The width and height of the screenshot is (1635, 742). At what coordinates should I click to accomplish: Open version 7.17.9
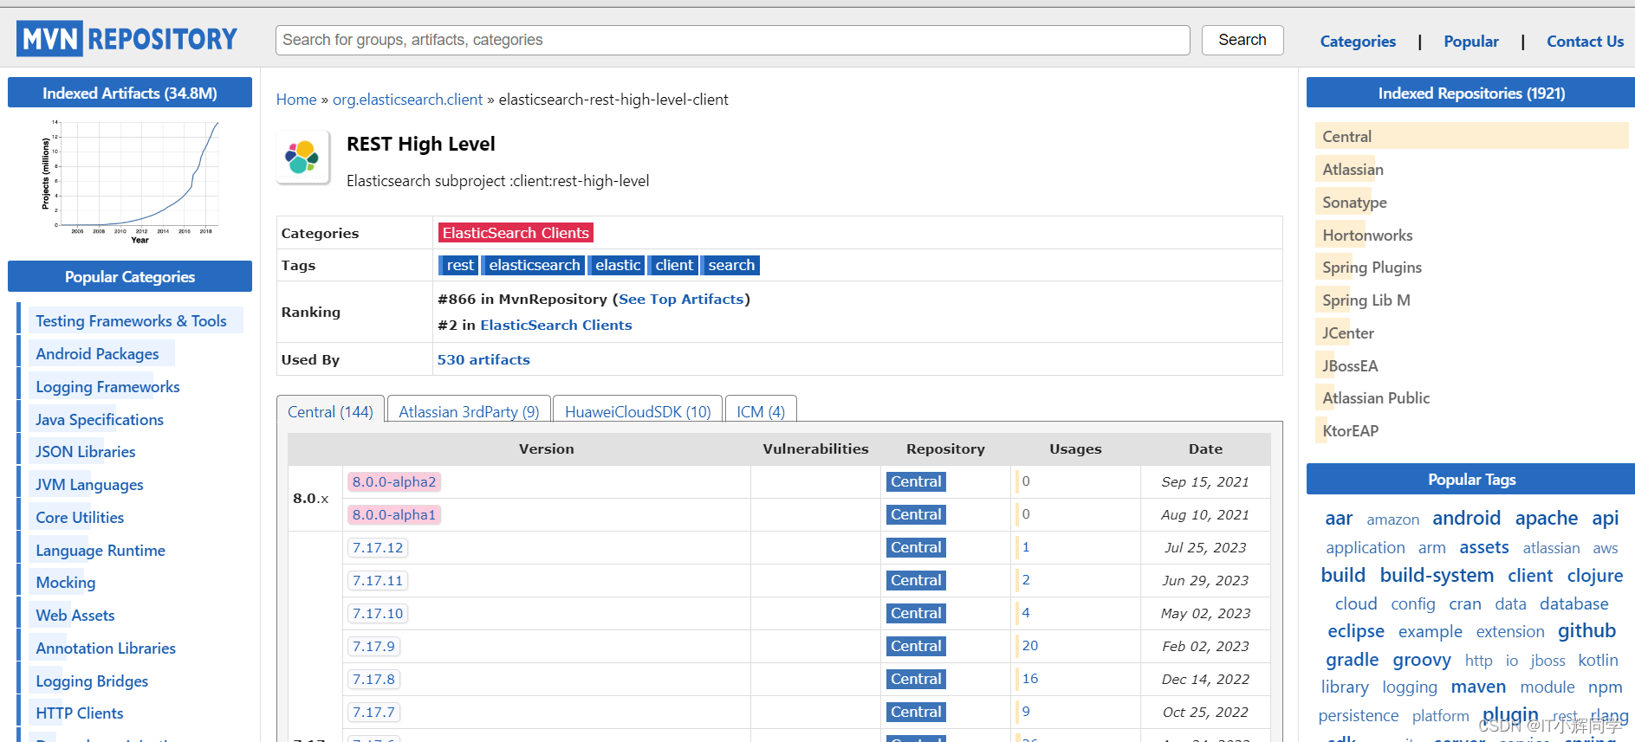point(373,646)
